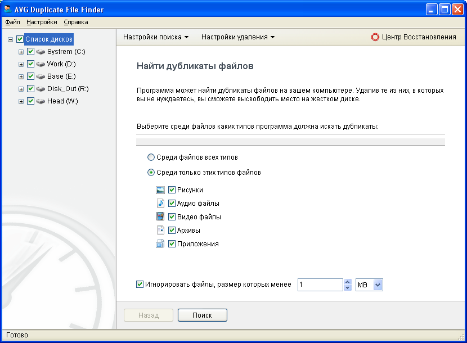Viewport: 467px width, 343px height.
Task: Uncheck the Видео файлы checkbox
Action: tap(172, 216)
